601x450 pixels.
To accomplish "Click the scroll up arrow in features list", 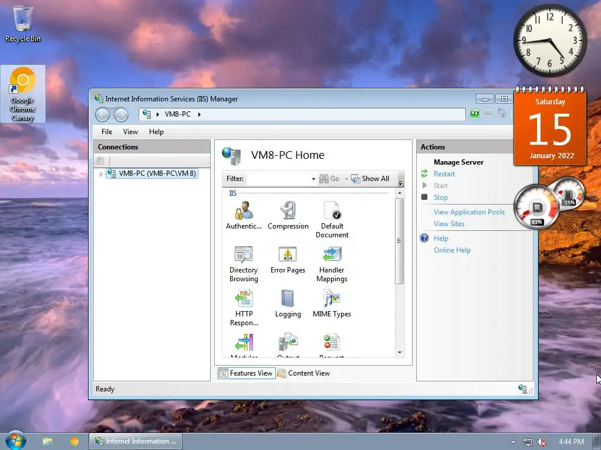I will [400, 193].
